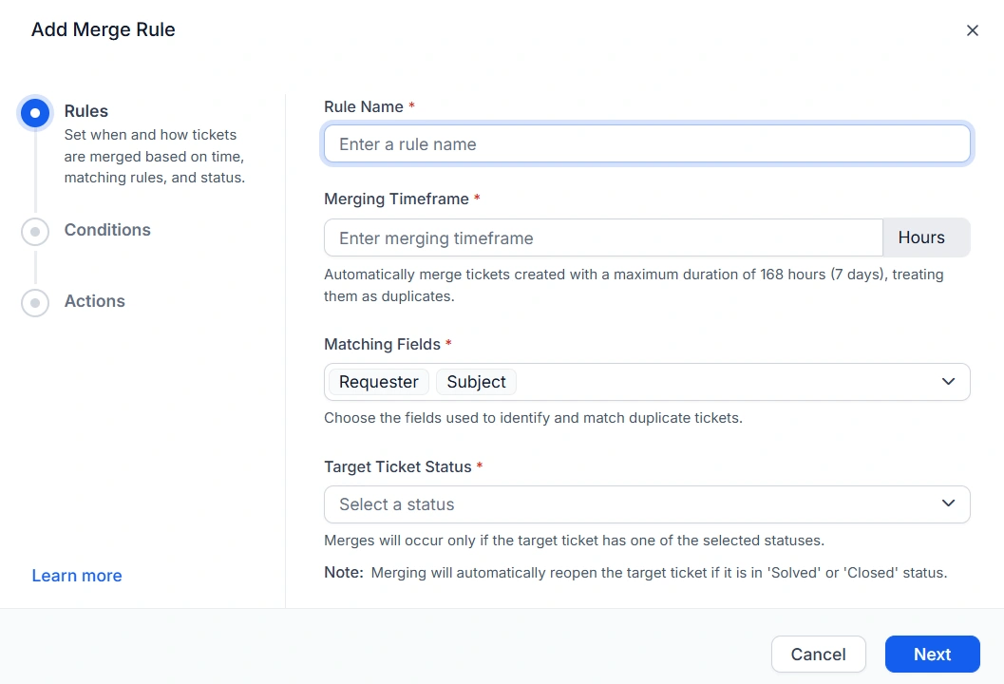Click the Next button

933,654
